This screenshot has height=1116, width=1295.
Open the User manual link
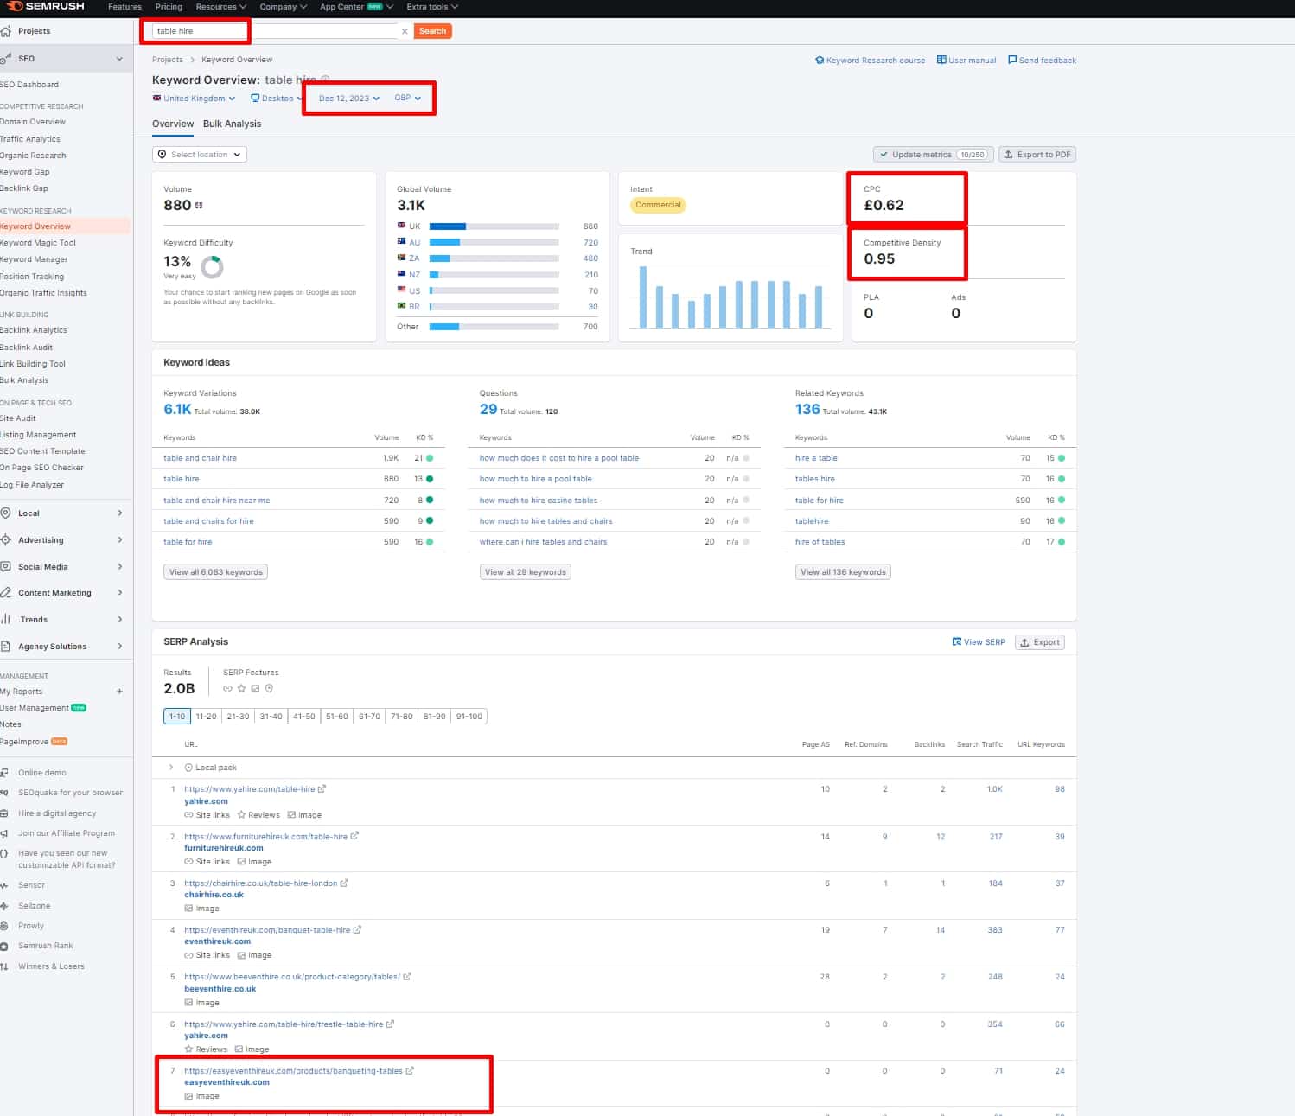coord(966,61)
